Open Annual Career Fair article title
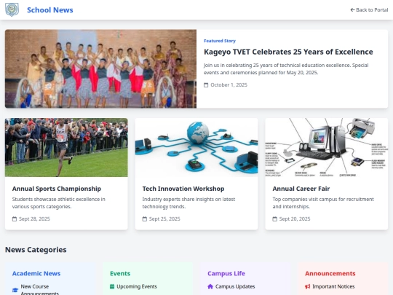The height and width of the screenshot is (295, 393). (x=301, y=189)
